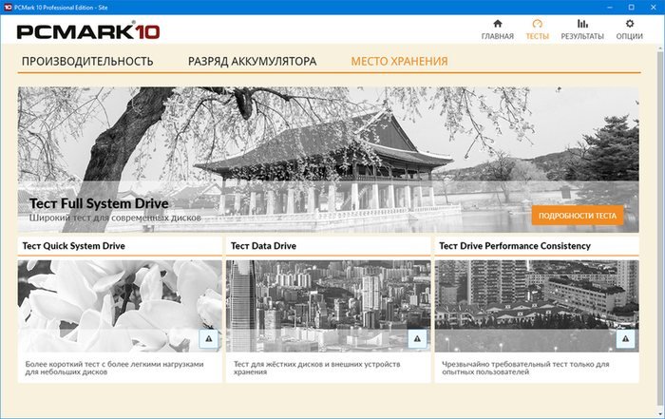Open the Результаты bar chart icon
The height and width of the screenshot is (419, 665).
582,24
